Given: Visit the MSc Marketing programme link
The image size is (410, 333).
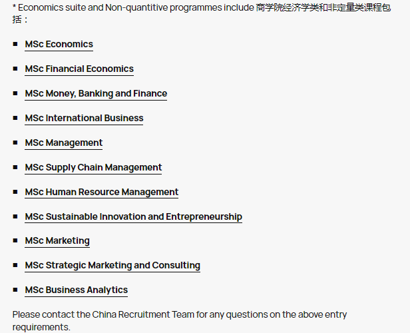Looking at the screenshot, I should coord(57,241).
